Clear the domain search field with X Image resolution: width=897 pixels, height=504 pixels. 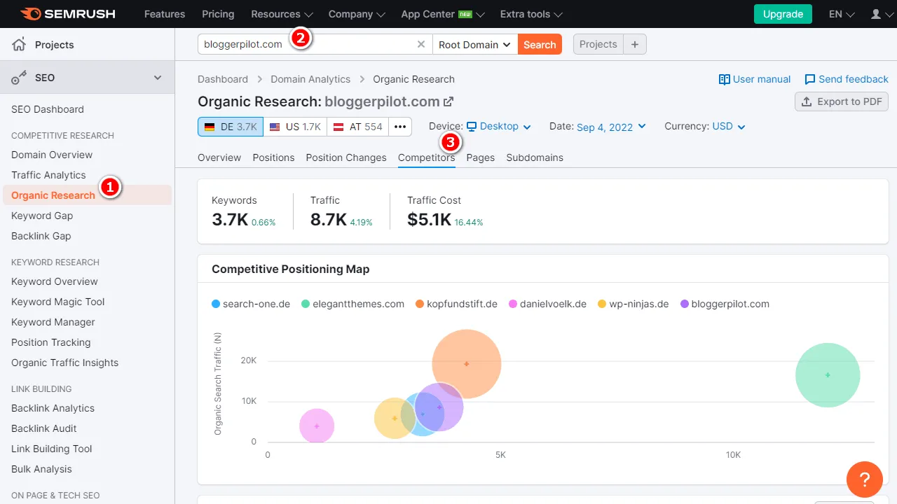coord(421,44)
